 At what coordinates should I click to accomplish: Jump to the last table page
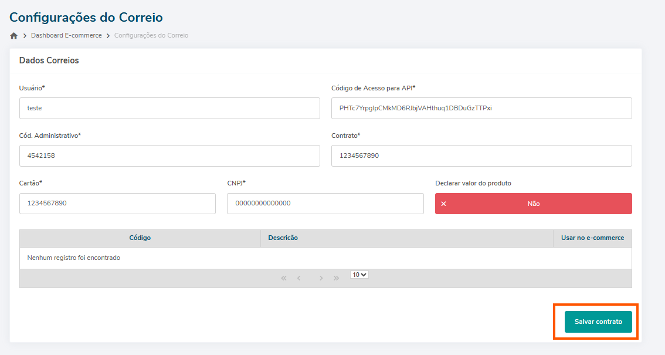(x=336, y=278)
